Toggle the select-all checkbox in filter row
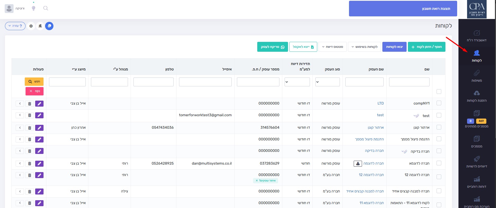The width and height of the screenshot is (496, 208). pyautogui.click(x=439, y=92)
